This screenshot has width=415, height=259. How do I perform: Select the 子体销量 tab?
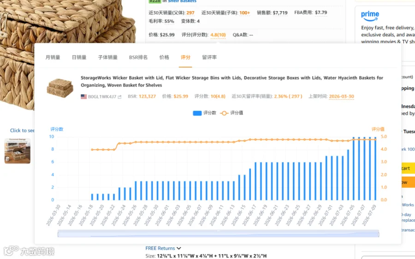click(x=108, y=58)
